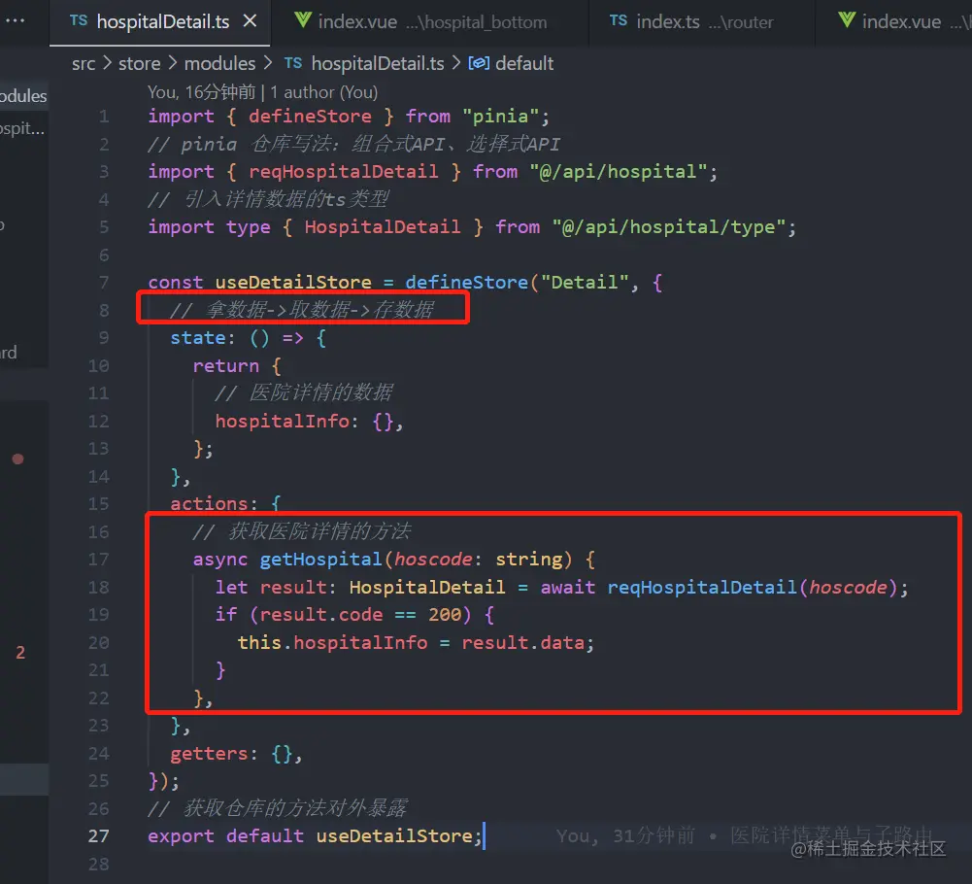Select the modules folder in the sidebar
The image size is (972, 884).
[x=23, y=96]
